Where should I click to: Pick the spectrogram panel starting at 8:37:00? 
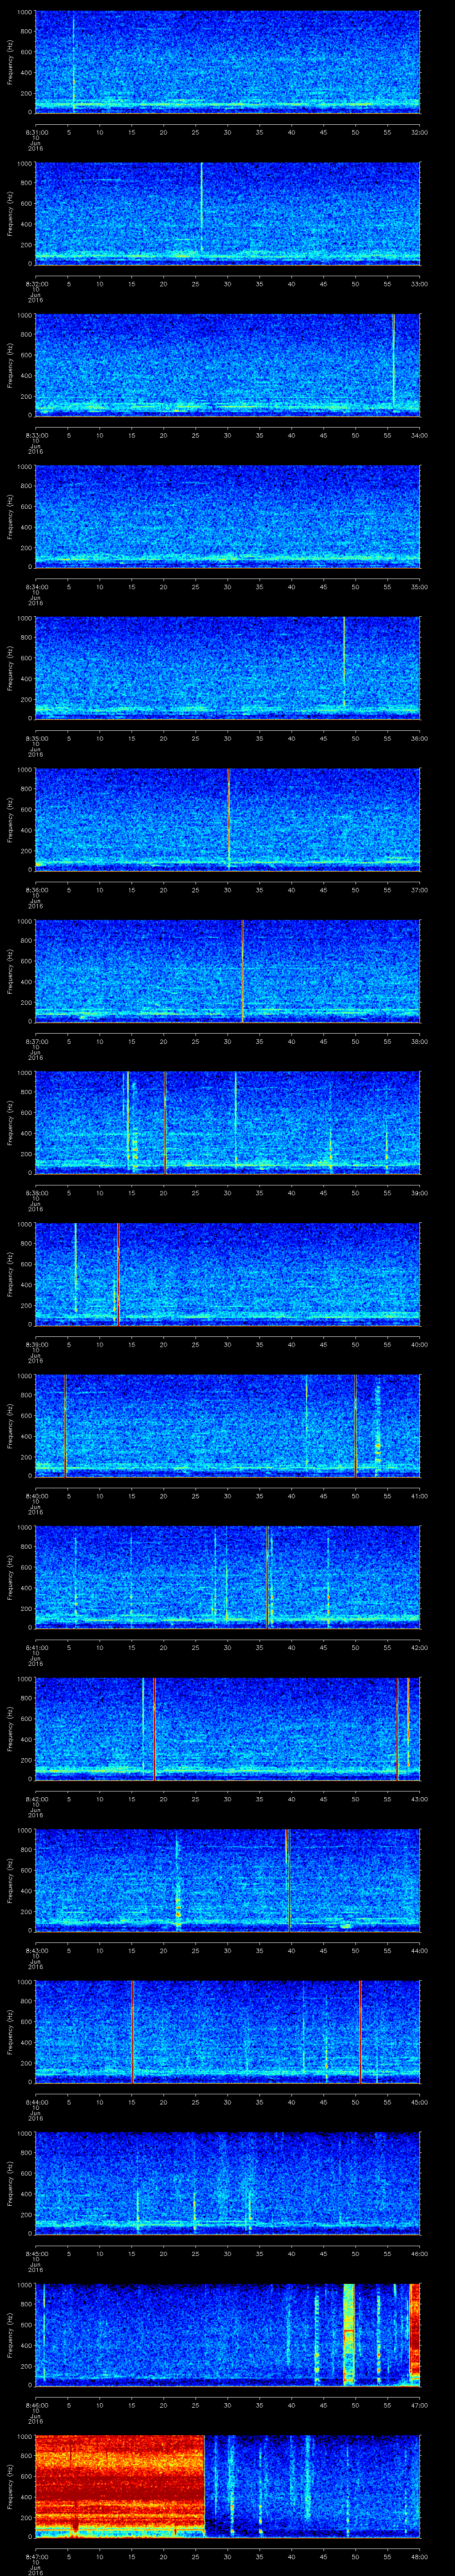[x=227, y=970]
